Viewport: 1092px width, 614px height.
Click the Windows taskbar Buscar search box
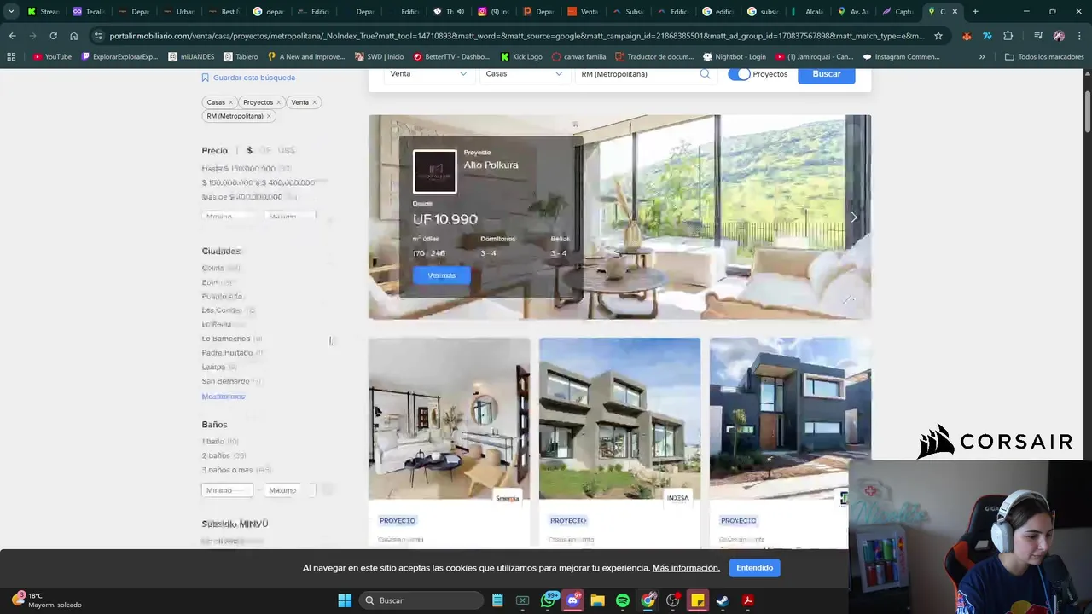[x=421, y=600]
